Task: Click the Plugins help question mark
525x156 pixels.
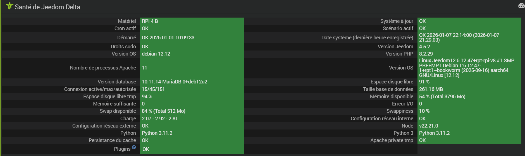Action: click(134, 147)
